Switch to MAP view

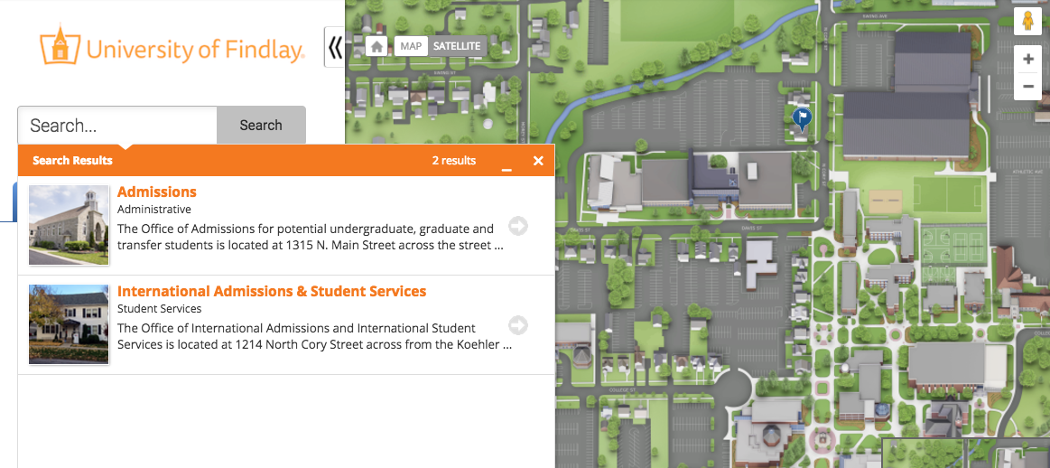click(x=411, y=46)
